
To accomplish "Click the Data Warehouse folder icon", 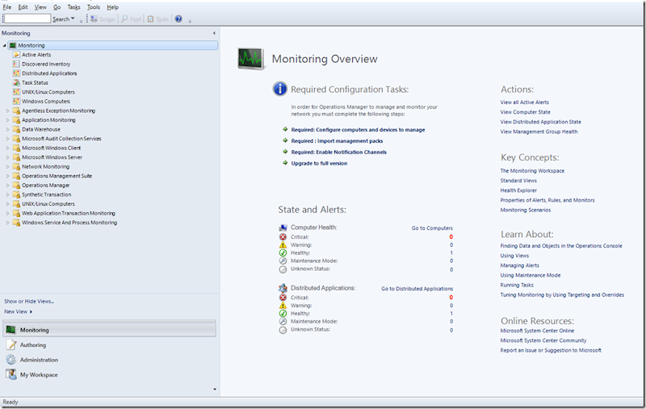I will pyautogui.click(x=16, y=129).
